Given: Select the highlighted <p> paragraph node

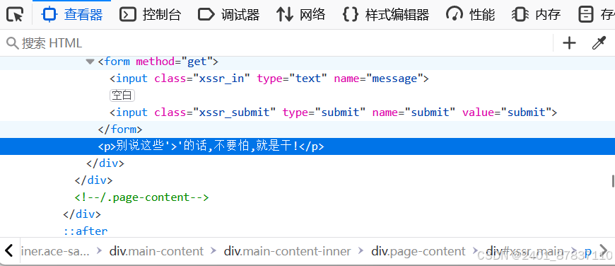Looking at the screenshot, I should point(307,146).
